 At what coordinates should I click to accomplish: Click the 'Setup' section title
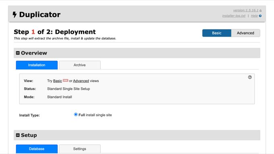(x=29, y=135)
